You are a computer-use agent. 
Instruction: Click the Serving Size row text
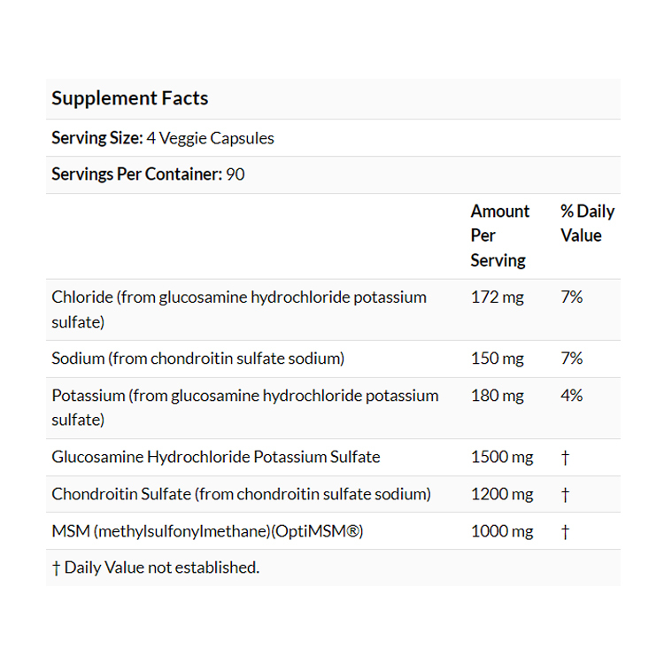(163, 138)
